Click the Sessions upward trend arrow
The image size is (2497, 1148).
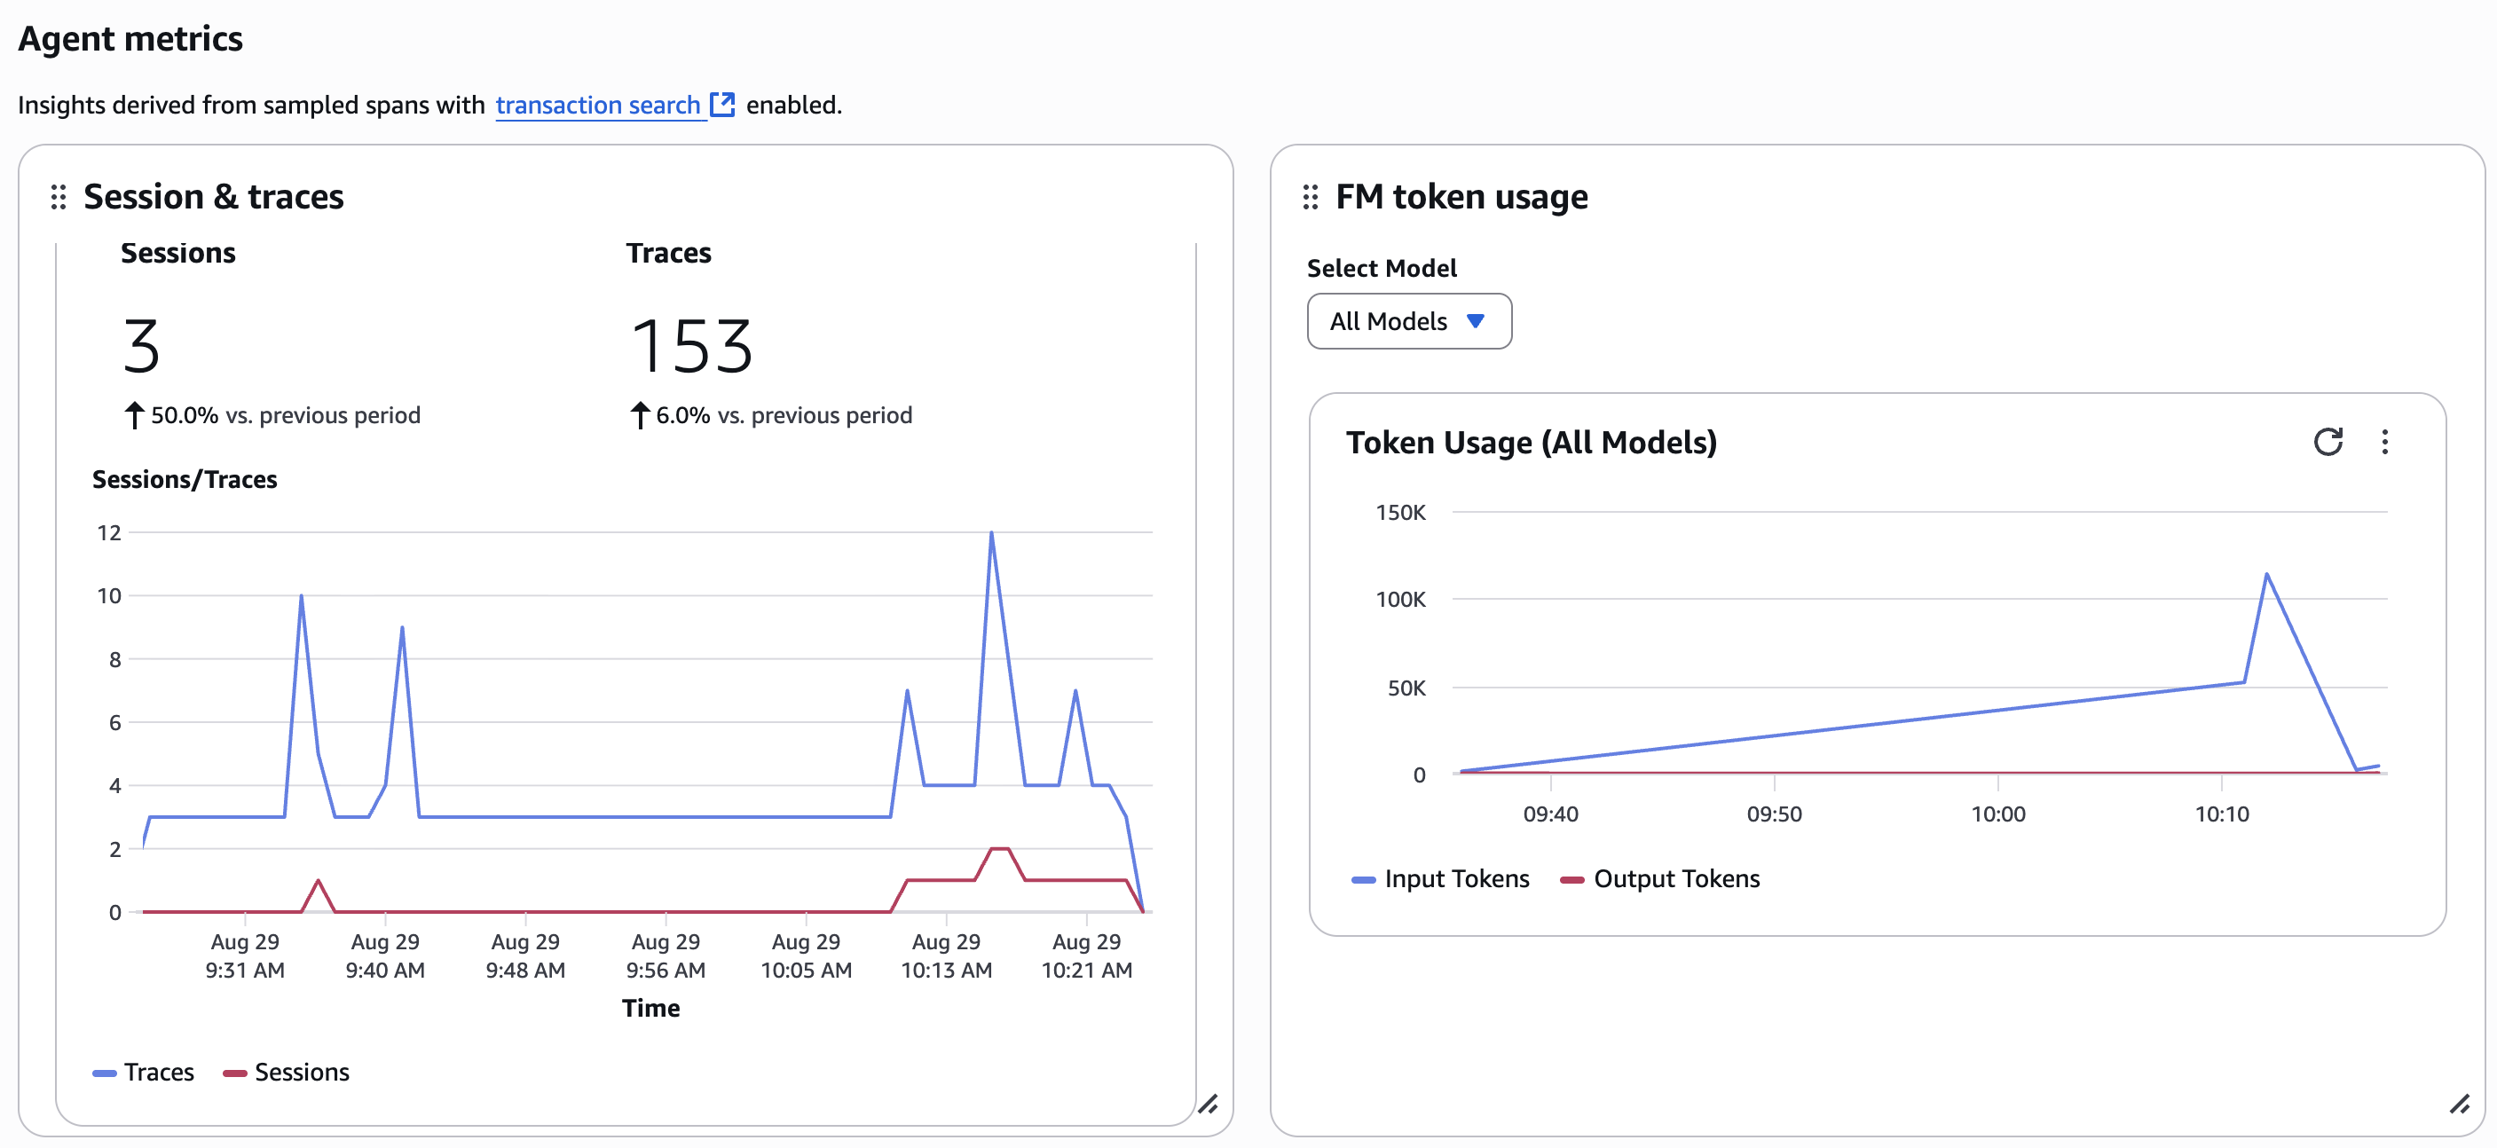135,415
